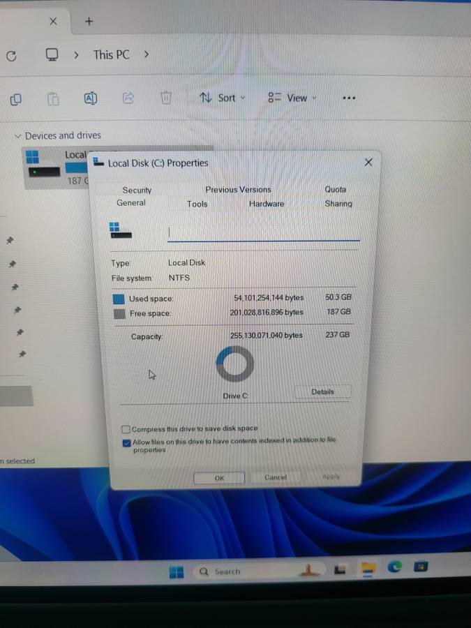Enable Compress this drive to save disk space

pos(126,429)
